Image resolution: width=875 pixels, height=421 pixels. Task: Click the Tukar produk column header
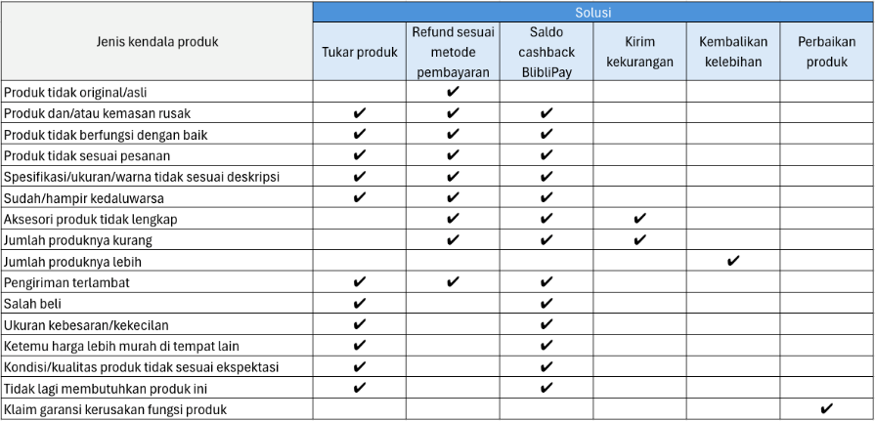(360, 53)
